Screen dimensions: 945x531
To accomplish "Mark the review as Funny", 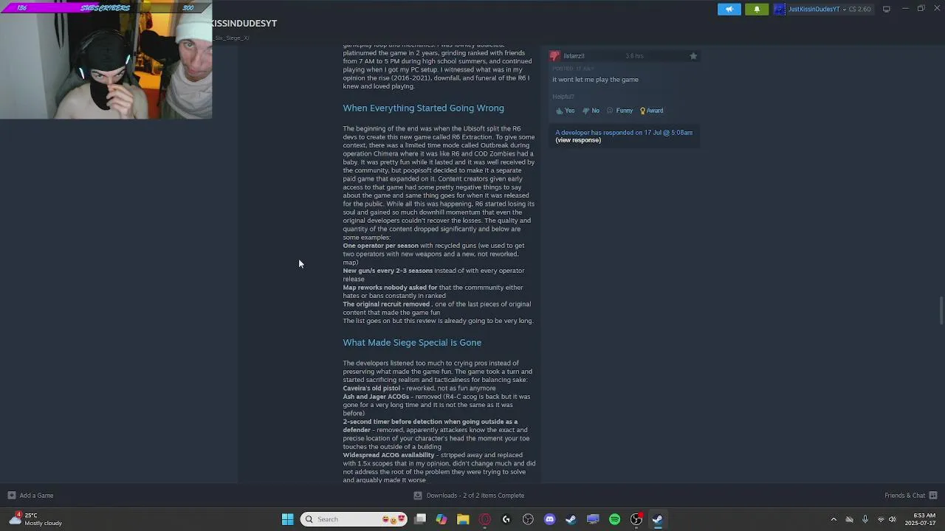I will [620, 111].
